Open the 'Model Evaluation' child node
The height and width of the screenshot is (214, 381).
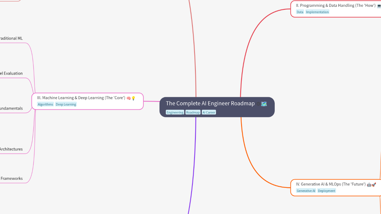pyautogui.click(x=11, y=73)
